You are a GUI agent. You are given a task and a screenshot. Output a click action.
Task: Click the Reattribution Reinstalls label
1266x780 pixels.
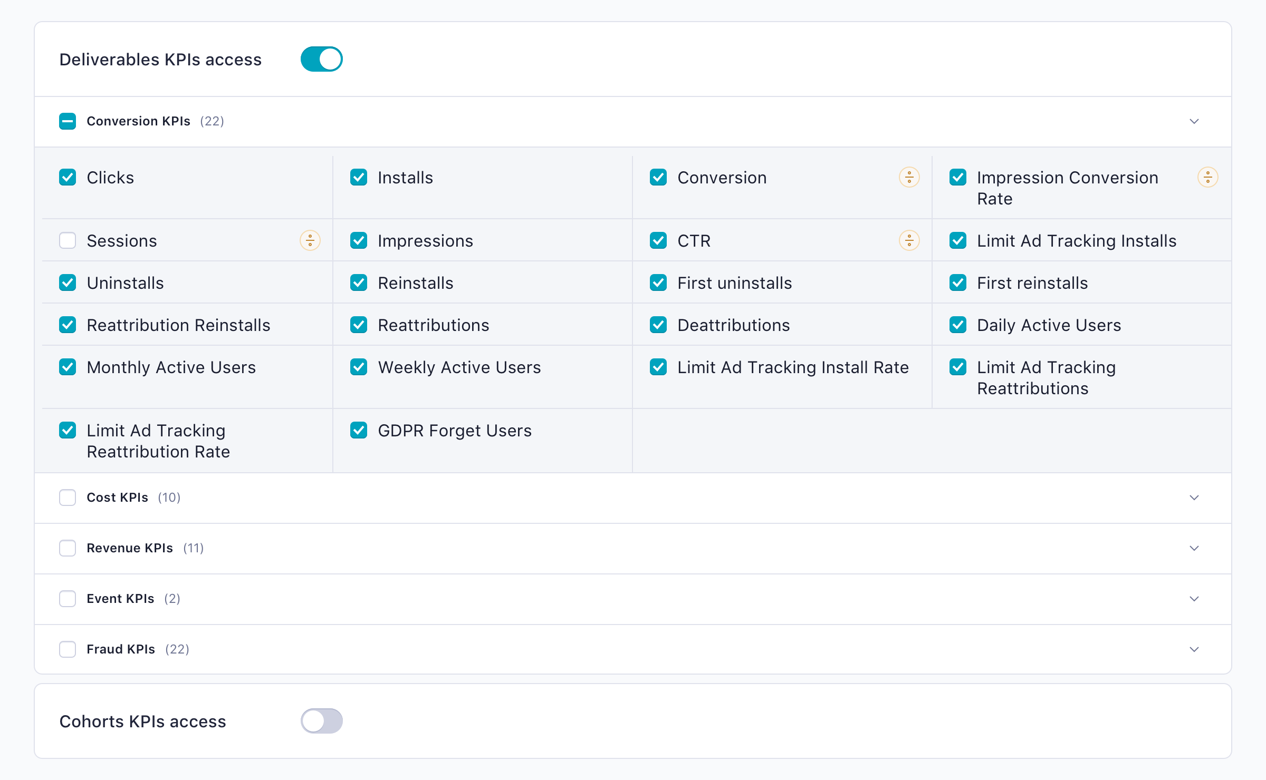click(178, 325)
